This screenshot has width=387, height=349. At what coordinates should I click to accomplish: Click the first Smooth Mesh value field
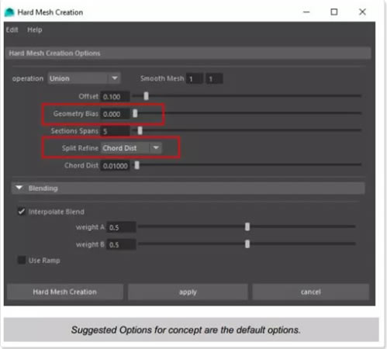pos(195,78)
